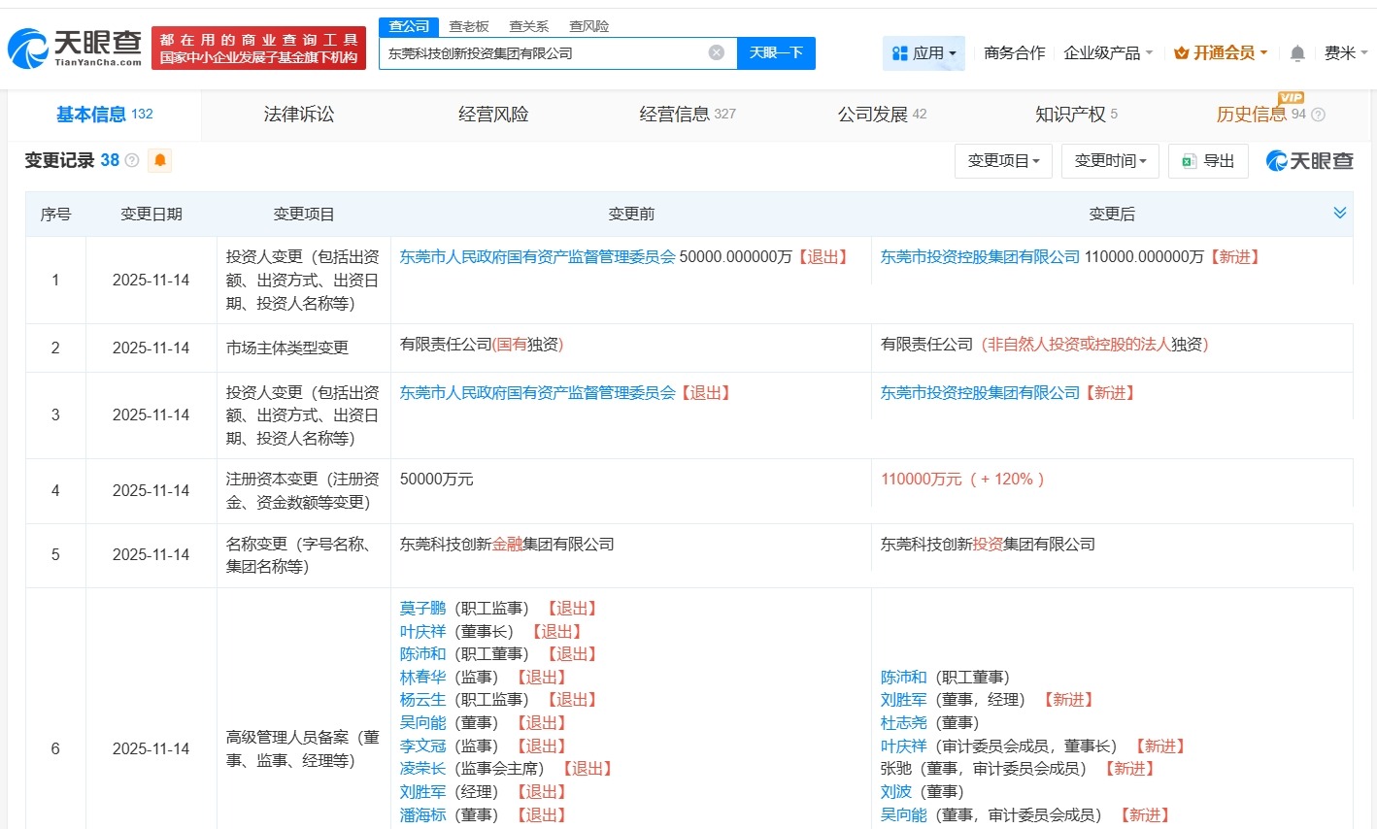Open the 变更时间 filter dropdown
The image size is (1377, 829).
click(1109, 161)
